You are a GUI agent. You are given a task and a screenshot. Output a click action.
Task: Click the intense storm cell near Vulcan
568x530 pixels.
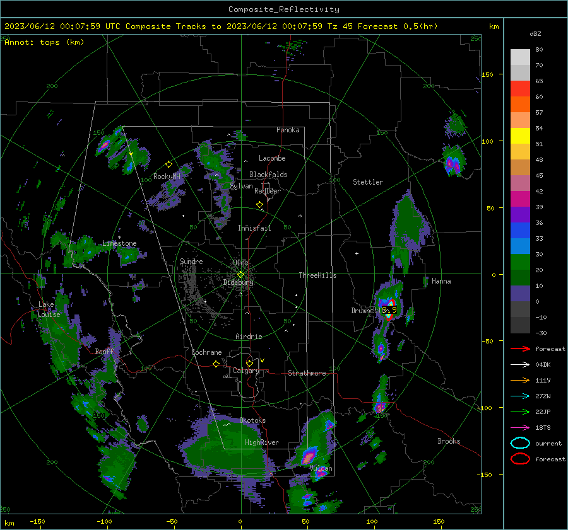pos(309,456)
